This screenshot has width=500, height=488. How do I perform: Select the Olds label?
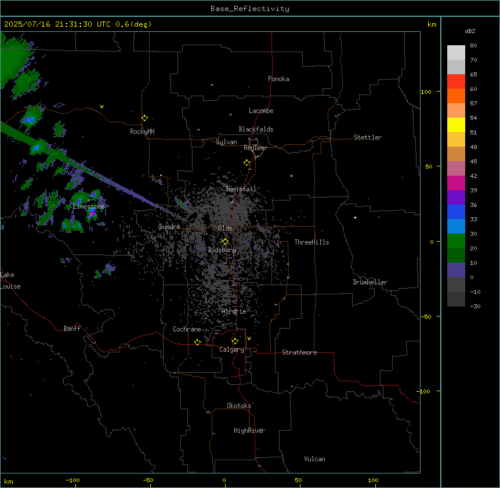click(x=225, y=228)
